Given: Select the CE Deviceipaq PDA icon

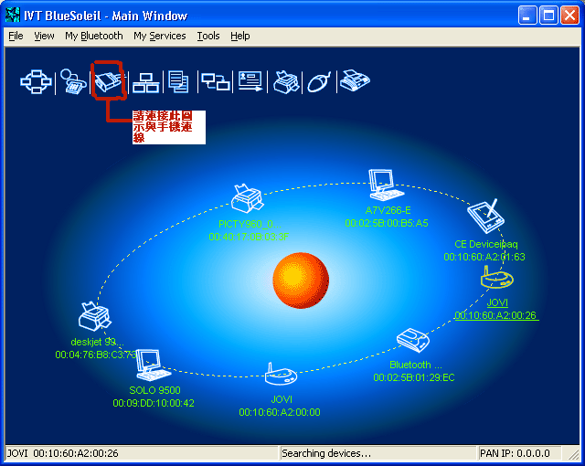Looking at the screenshot, I should point(485,217).
